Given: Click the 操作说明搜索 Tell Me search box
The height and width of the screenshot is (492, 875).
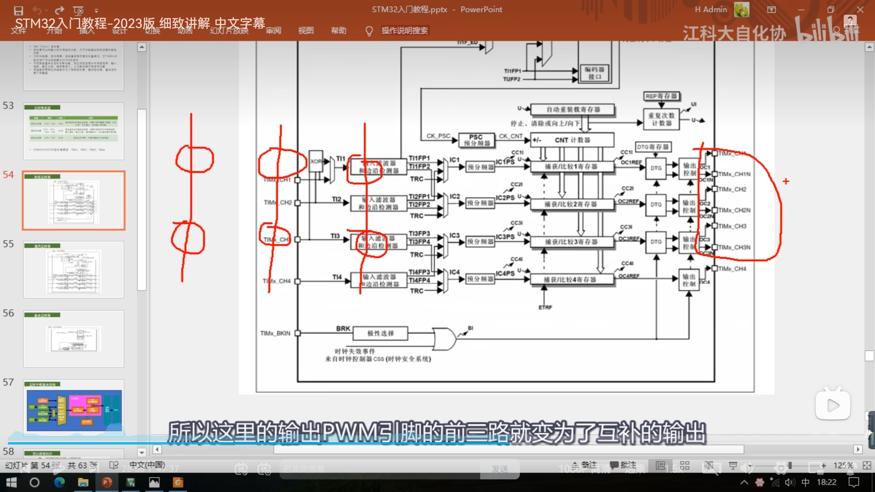Looking at the screenshot, I should click(x=404, y=30).
